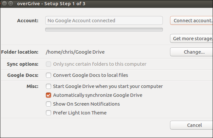Click the Account label
The width and height of the screenshot is (213, 138).
pyautogui.click(x=28, y=21)
